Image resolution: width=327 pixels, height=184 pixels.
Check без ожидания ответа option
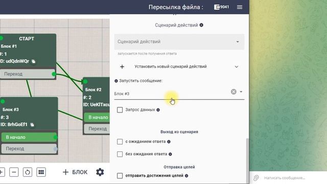(120, 154)
